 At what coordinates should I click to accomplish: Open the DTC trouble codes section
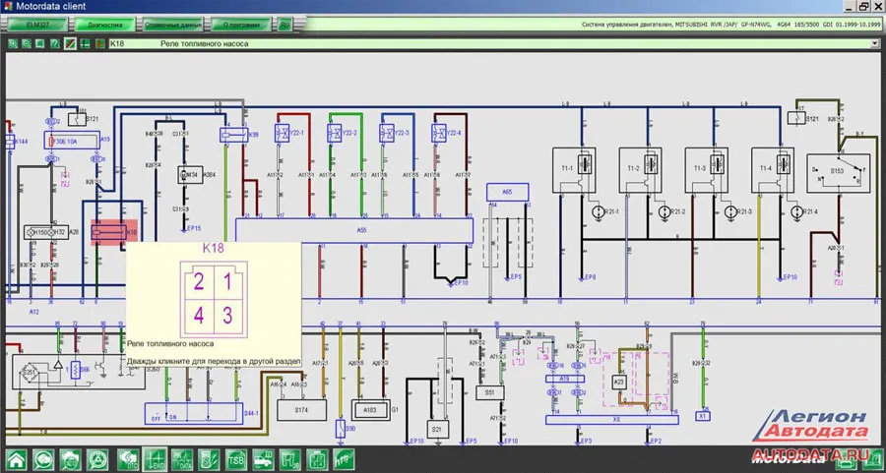point(128,460)
